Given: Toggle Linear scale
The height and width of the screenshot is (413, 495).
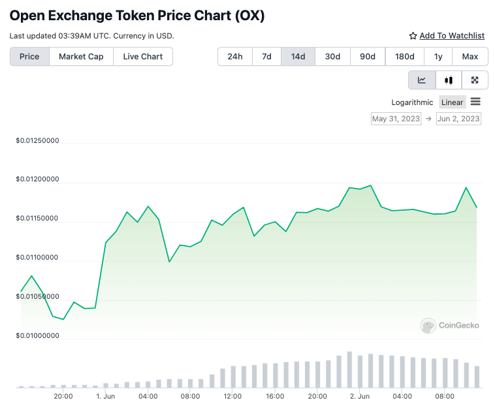Looking at the screenshot, I should [452, 102].
